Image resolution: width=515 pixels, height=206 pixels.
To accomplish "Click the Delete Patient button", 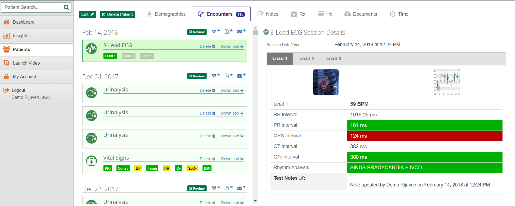I will point(117,14).
